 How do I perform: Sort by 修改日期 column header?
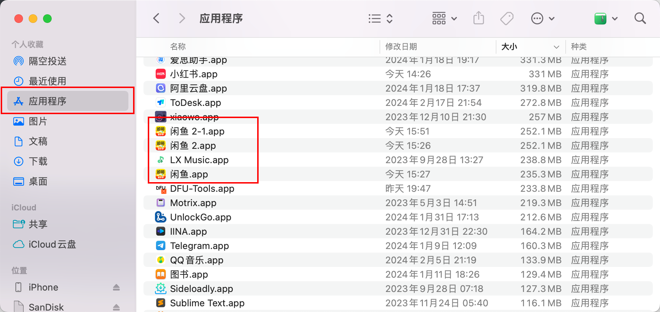click(401, 47)
